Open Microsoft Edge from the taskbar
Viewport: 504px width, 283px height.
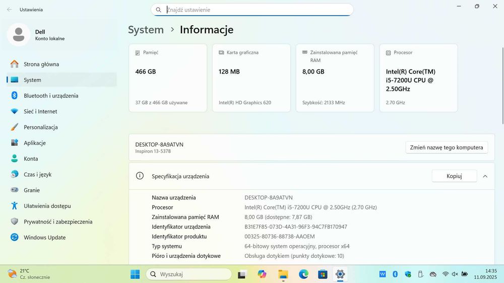click(303, 274)
